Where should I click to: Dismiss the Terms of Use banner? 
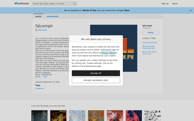click(190, 11)
